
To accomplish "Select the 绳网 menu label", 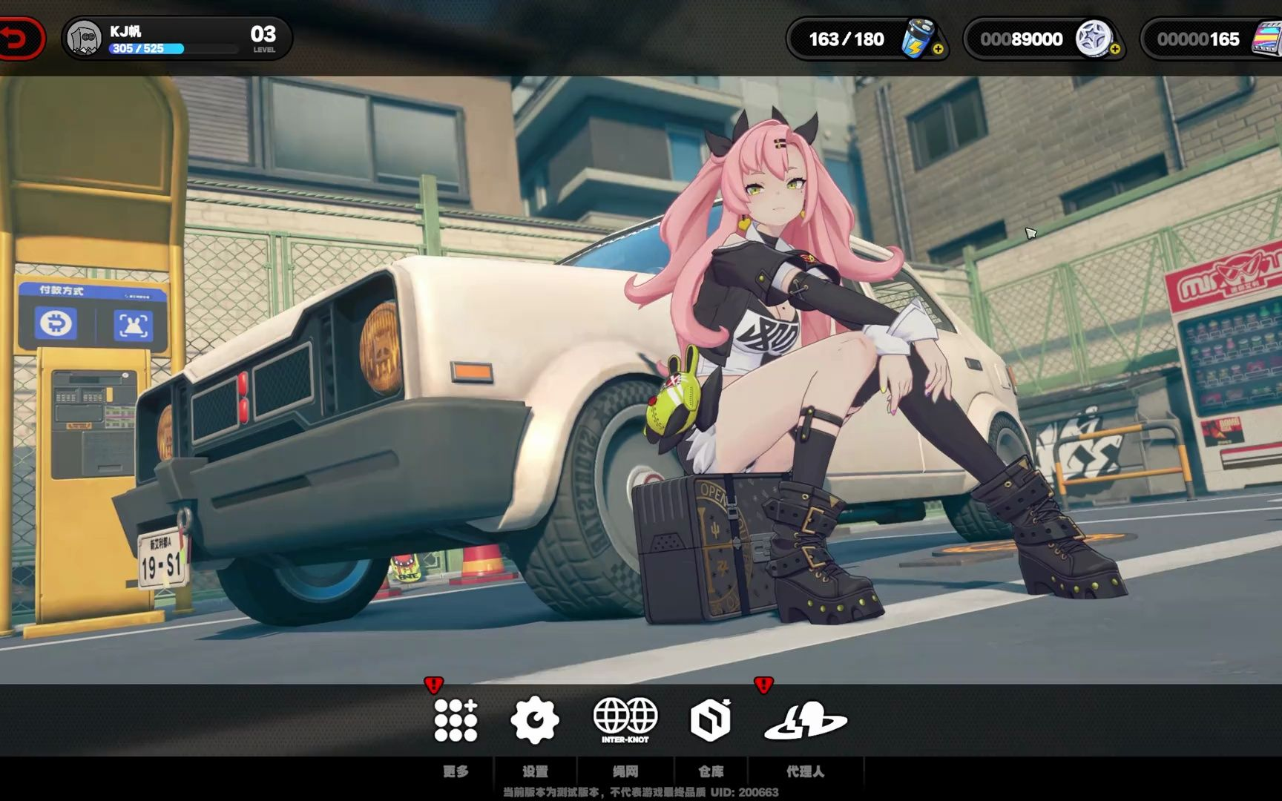I will 628,771.
